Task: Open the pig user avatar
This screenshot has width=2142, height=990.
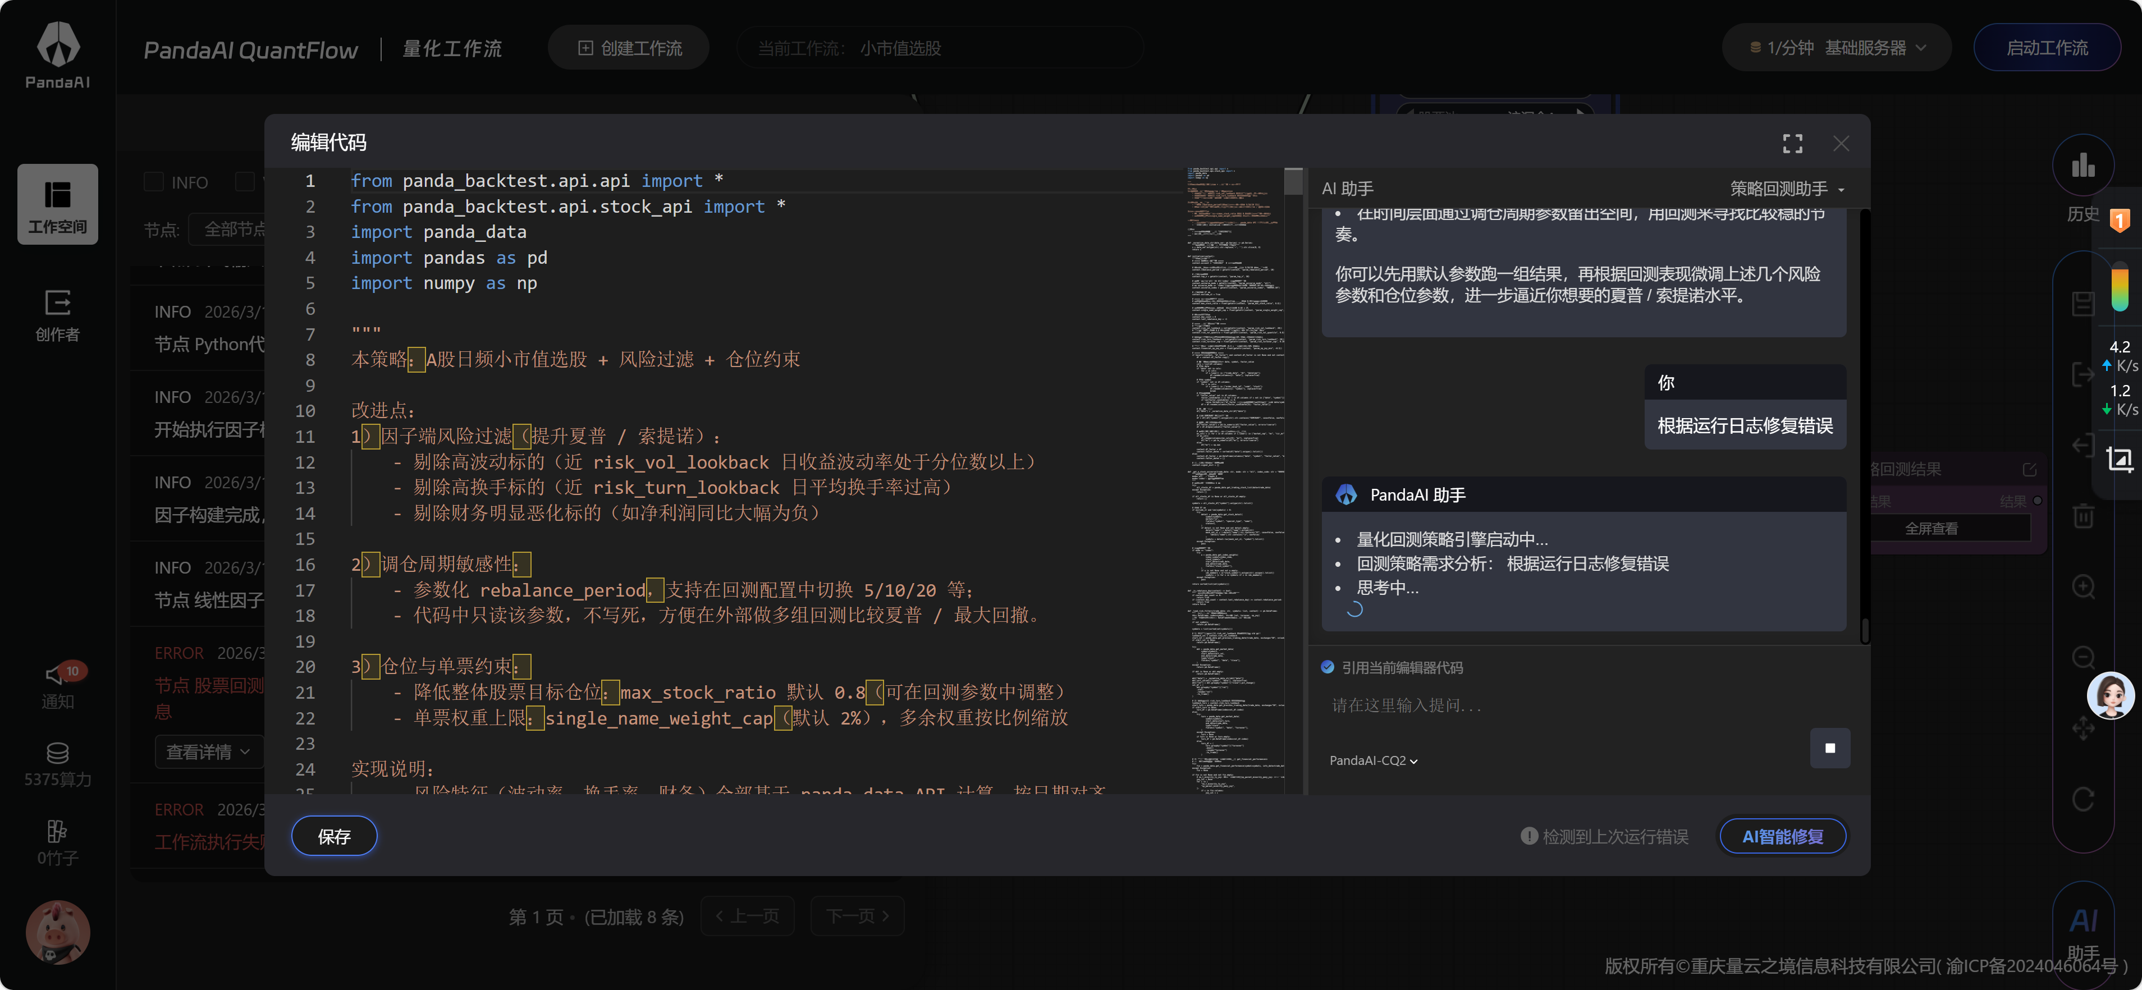Action: pos(57,932)
